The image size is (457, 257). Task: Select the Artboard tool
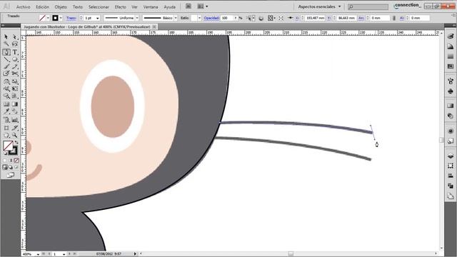pos(6,128)
